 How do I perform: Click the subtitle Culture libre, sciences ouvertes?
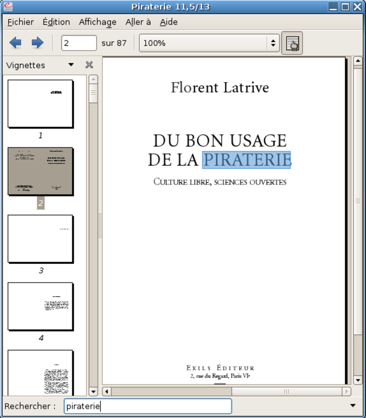point(220,182)
